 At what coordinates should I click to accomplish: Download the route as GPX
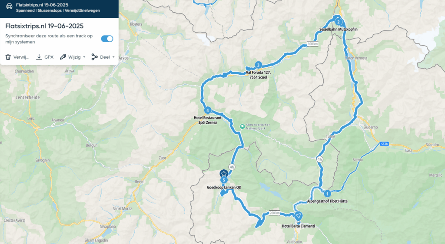pyautogui.click(x=45, y=57)
